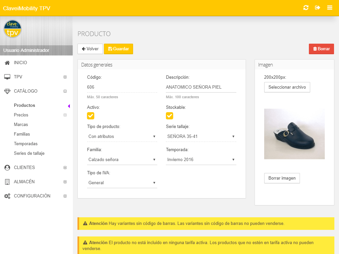This screenshot has width=339, height=254.
Task: Expand the TPV menu section
Action: (x=65, y=77)
